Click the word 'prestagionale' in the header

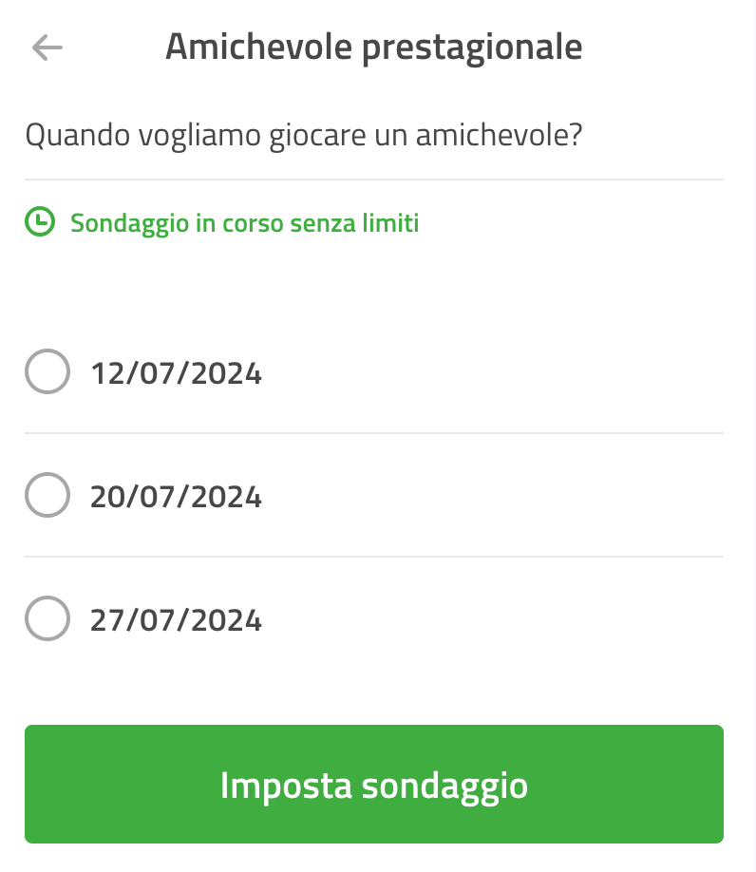(x=473, y=47)
